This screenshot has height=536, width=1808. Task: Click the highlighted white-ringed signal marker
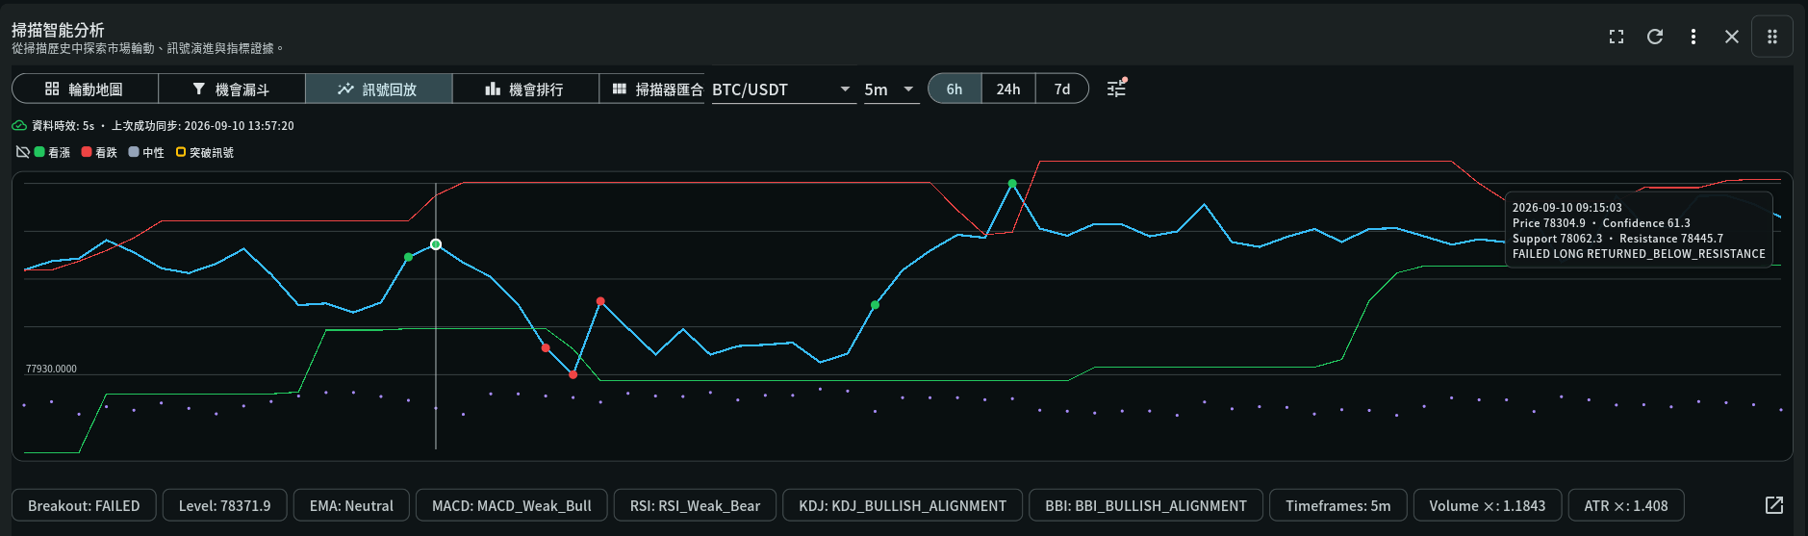coord(436,244)
